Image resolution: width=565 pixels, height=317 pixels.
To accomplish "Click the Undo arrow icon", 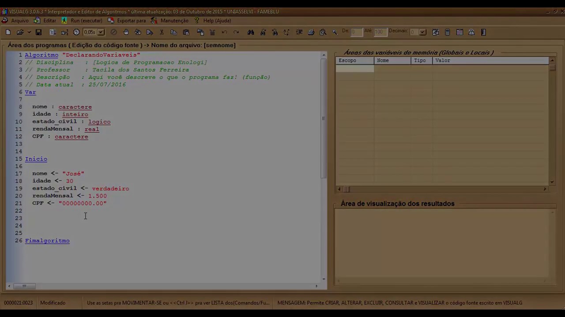I will [224, 32].
